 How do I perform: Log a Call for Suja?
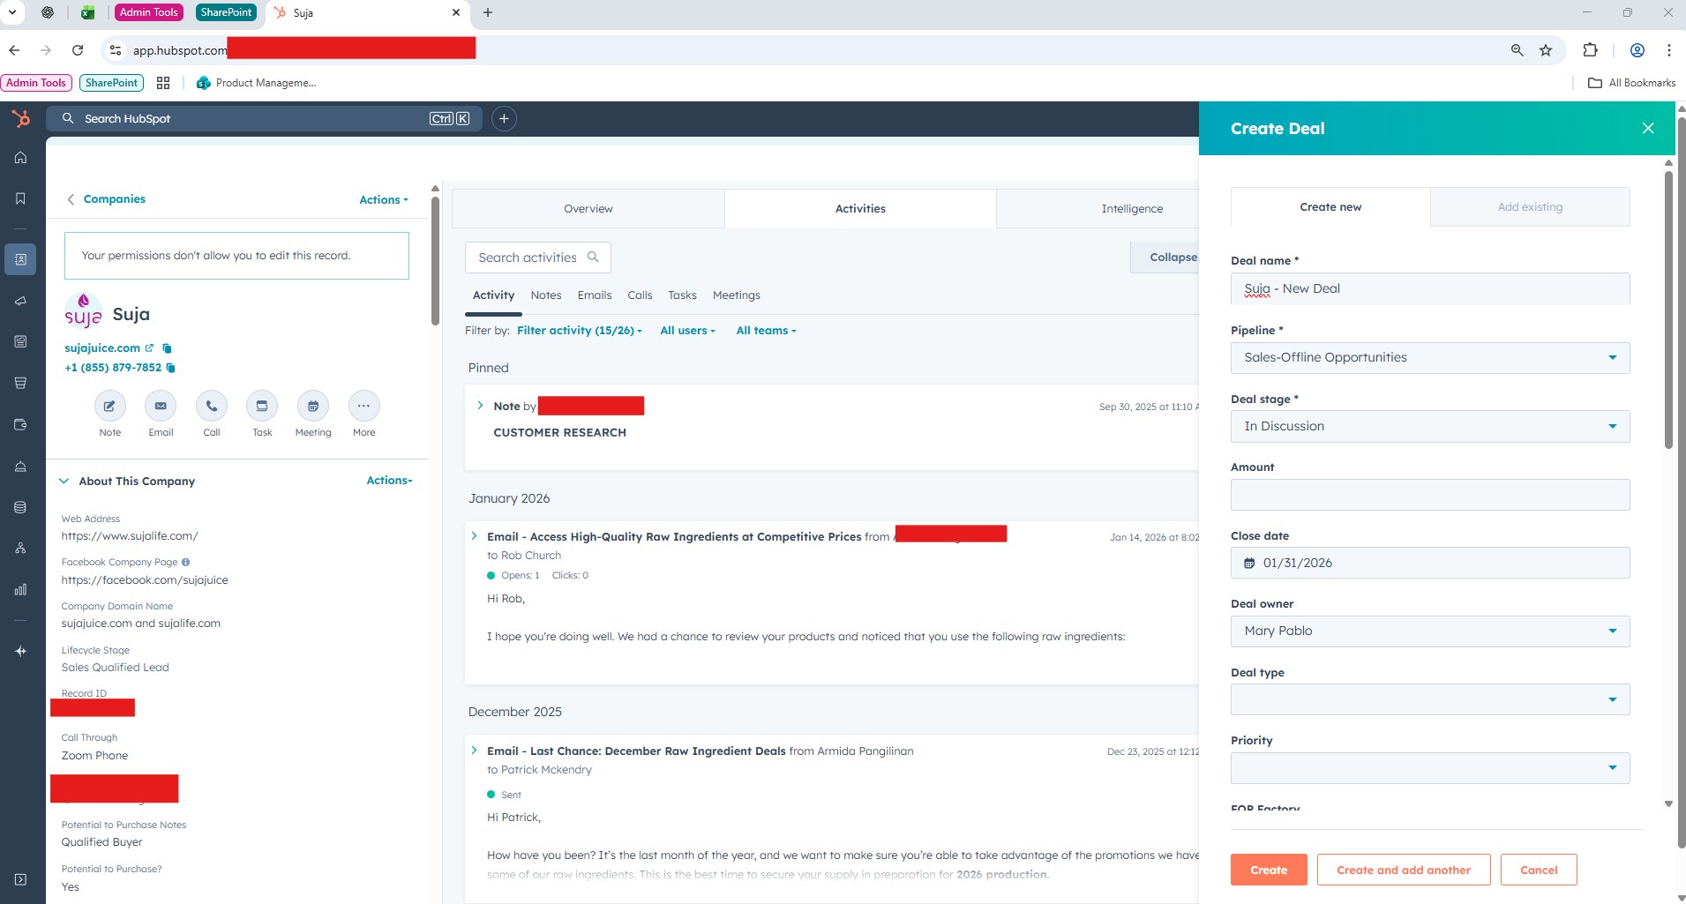[212, 407]
